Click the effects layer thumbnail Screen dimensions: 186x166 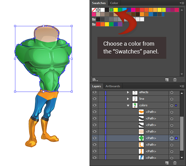coord(135,93)
